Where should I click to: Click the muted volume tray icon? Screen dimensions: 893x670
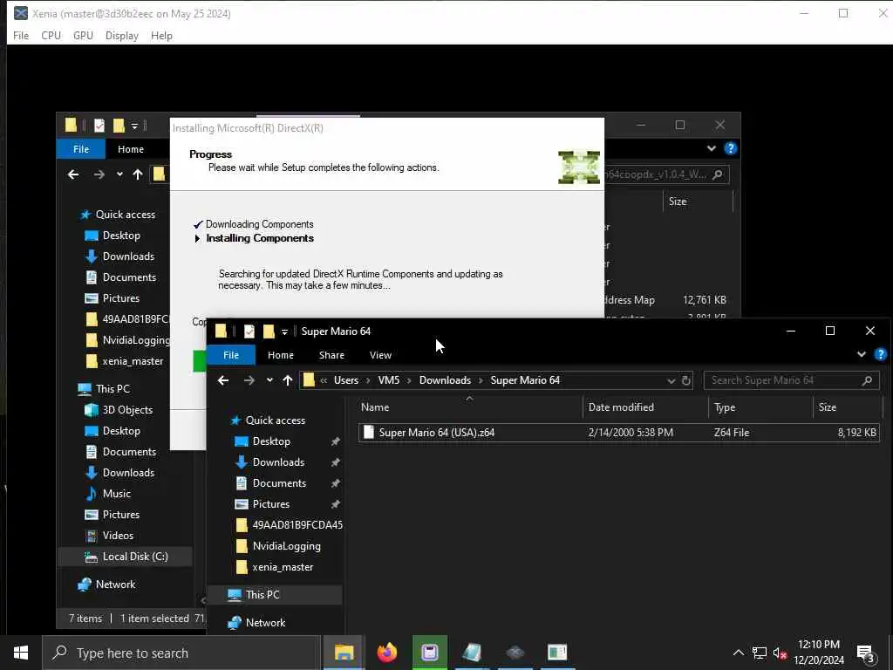780,653
